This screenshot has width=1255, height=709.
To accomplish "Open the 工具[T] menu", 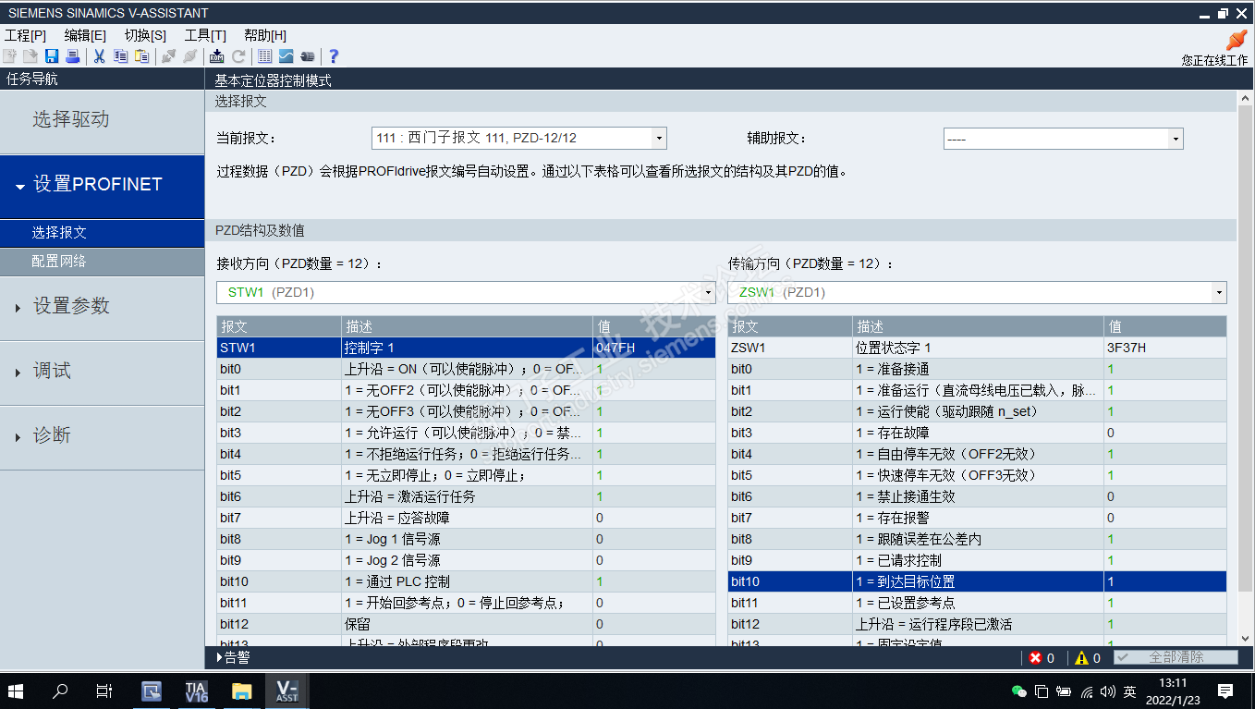I will click(x=205, y=35).
